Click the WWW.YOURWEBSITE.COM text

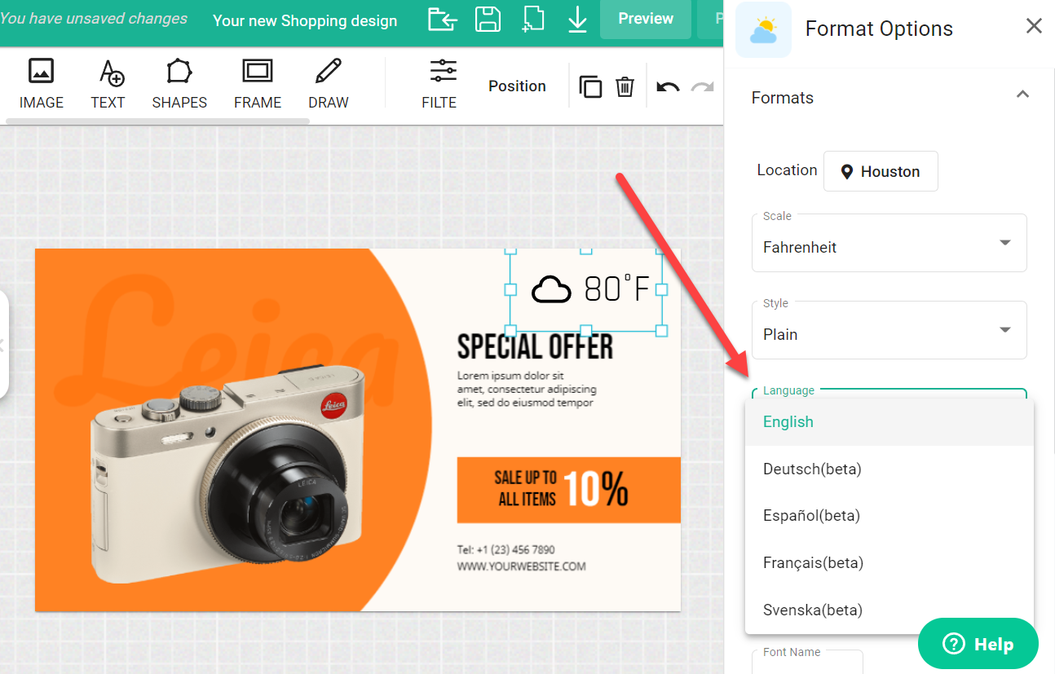(x=521, y=566)
